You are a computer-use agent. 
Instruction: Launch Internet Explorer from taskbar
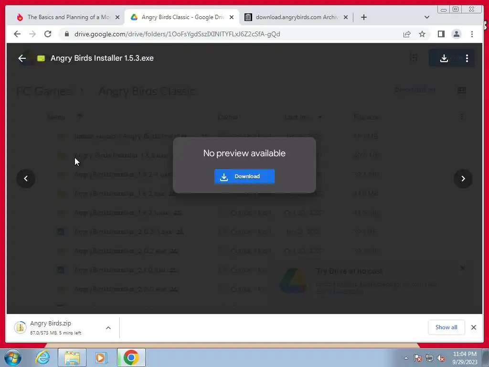(x=43, y=357)
